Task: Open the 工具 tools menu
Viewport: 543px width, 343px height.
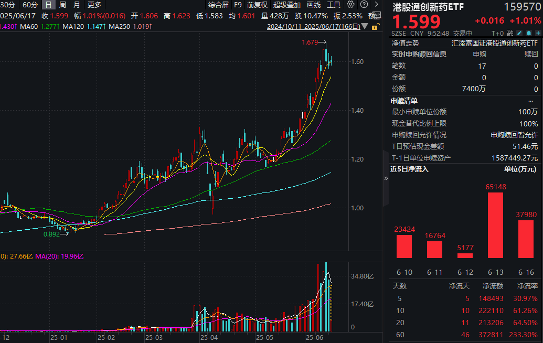Action: (335, 5)
